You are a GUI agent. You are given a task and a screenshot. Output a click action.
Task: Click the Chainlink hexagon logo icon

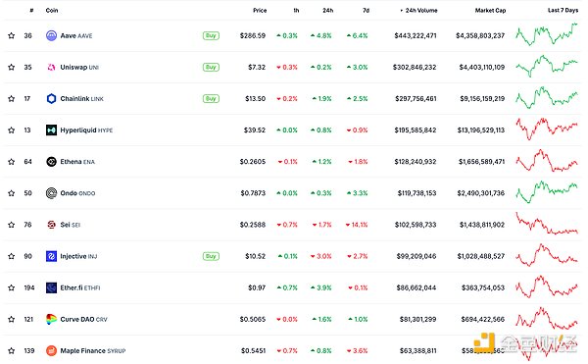(51, 99)
